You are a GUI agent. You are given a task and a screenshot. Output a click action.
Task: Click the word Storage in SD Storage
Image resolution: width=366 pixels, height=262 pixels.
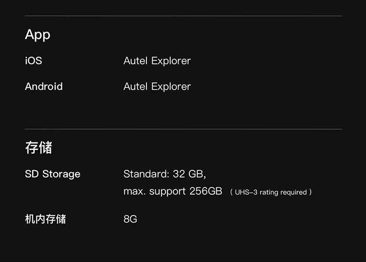[61, 174]
